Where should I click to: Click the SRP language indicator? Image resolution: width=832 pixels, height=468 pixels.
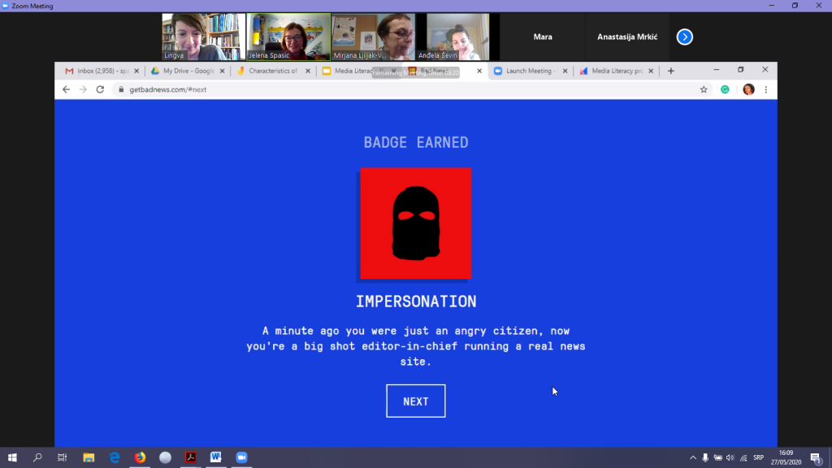[x=758, y=457]
